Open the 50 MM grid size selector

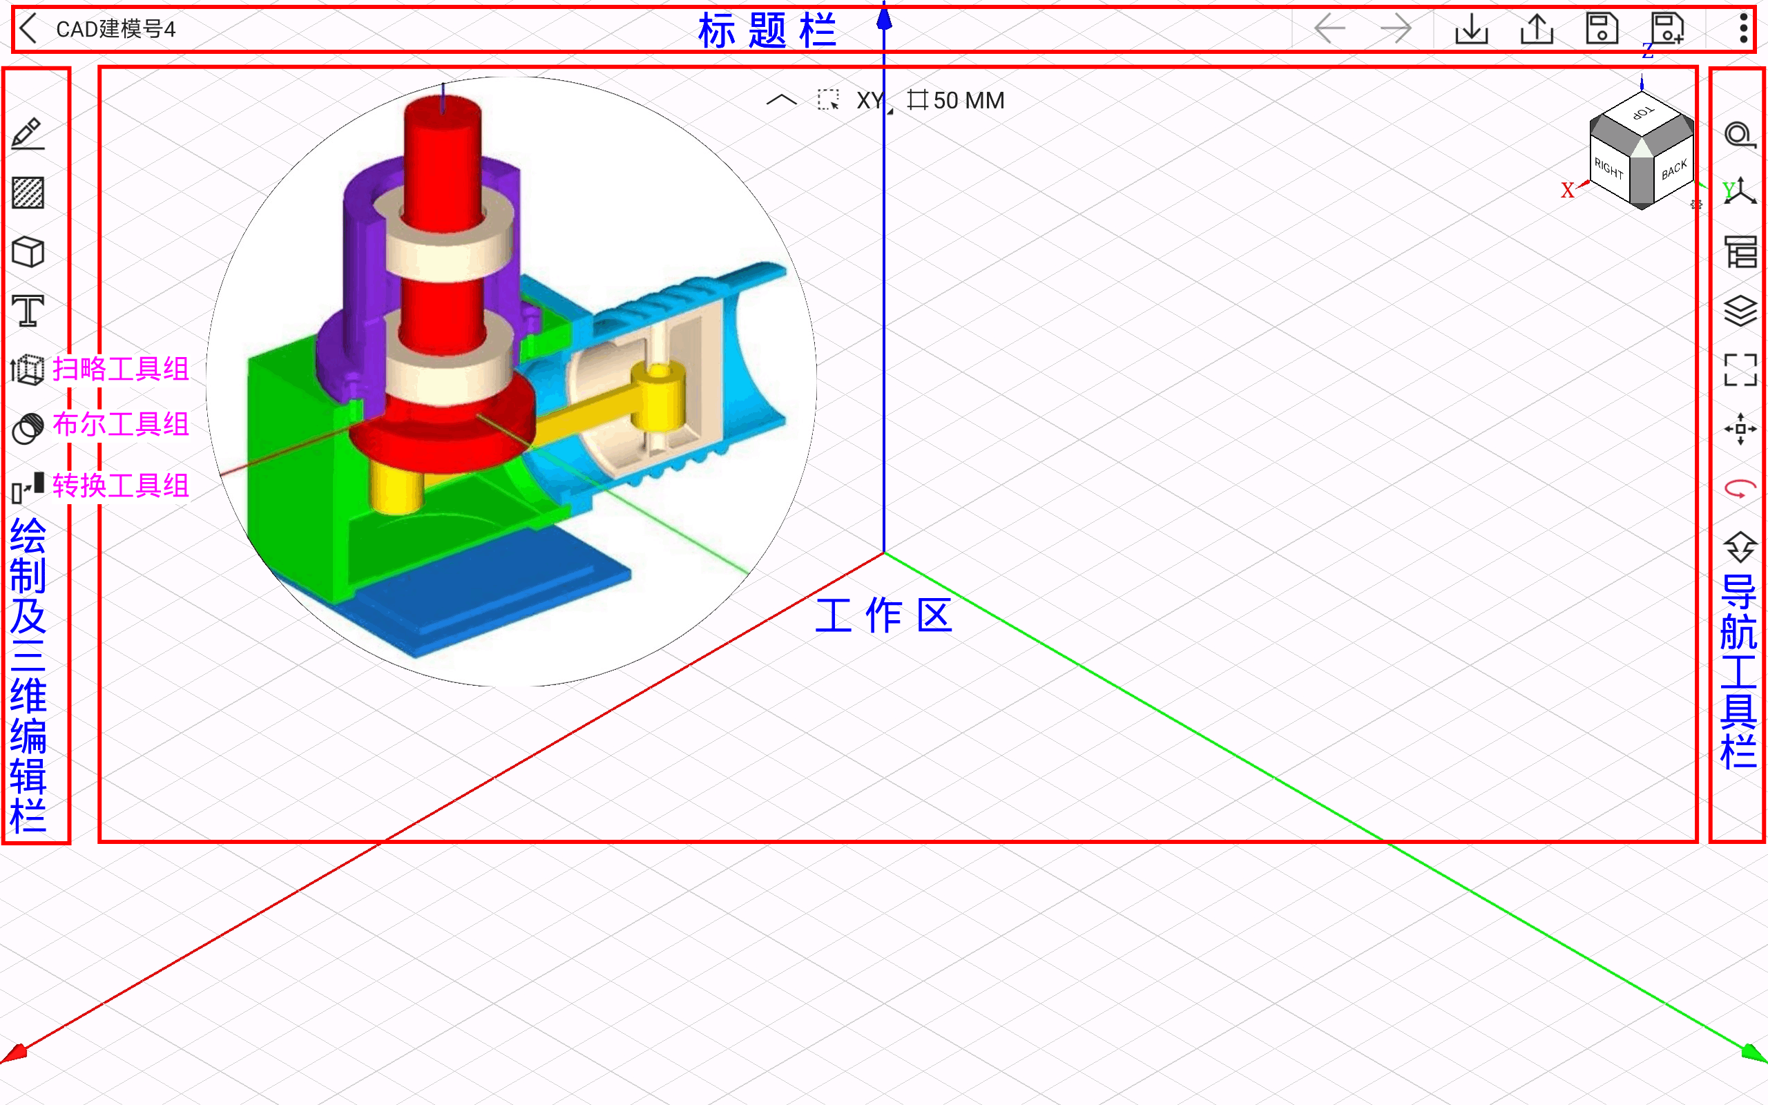(x=957, y=101)
